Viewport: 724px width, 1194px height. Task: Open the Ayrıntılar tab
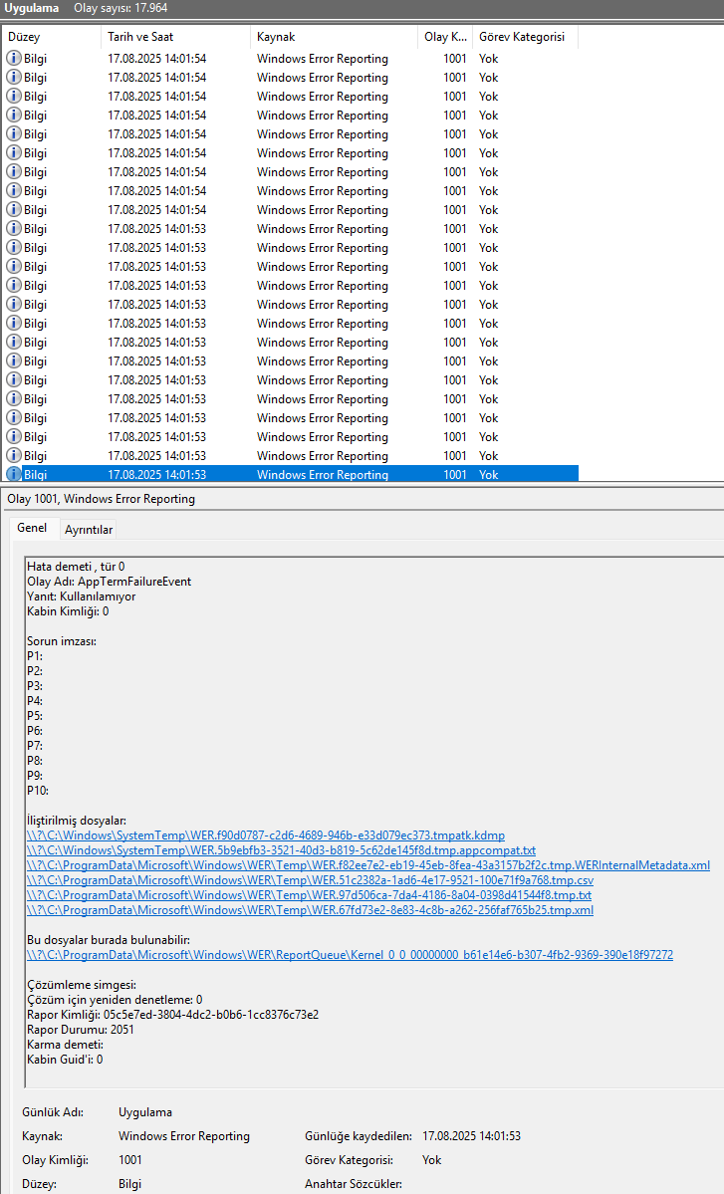coord(89,529)
